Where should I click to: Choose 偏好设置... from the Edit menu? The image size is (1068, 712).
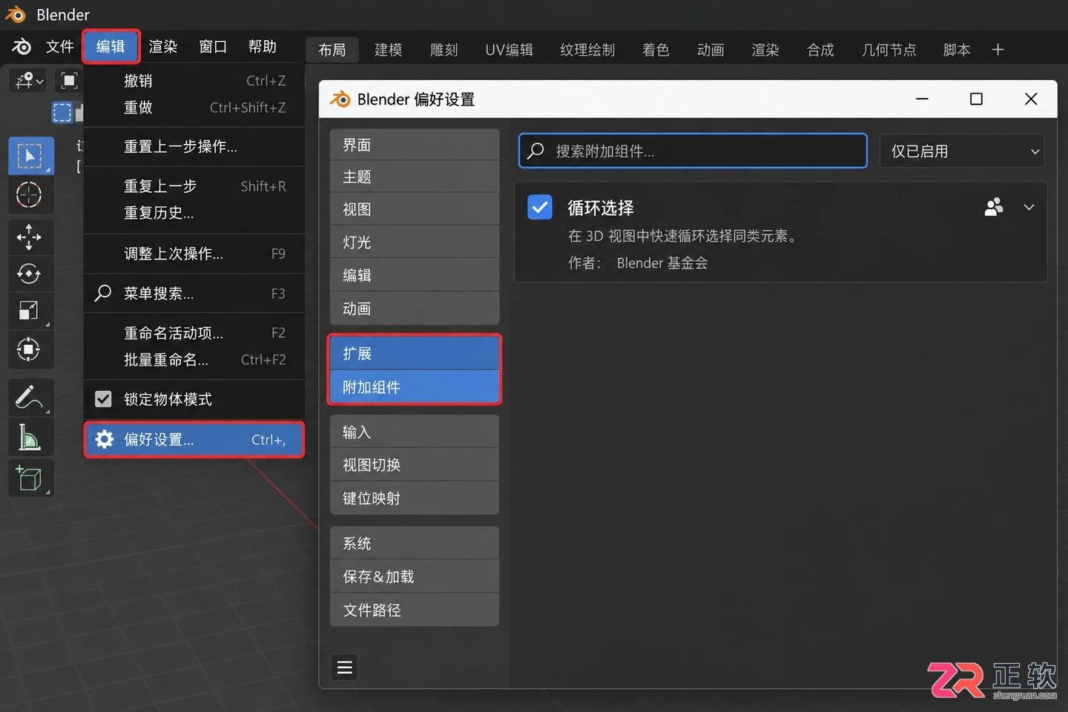pos(194,440)
